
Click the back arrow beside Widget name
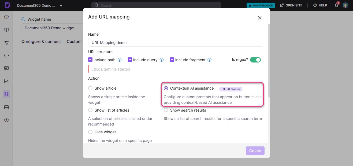pyautogui.click(x=23, y=19)
